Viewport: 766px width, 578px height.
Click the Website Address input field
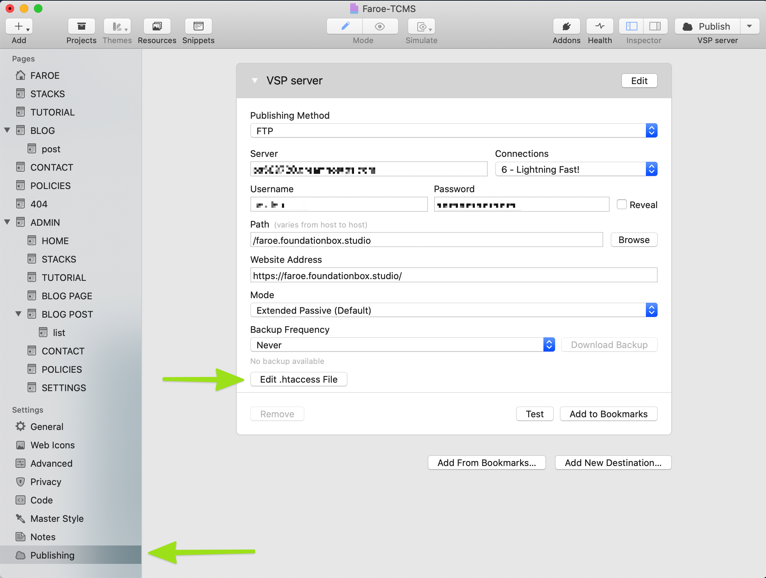coord(453,275)
